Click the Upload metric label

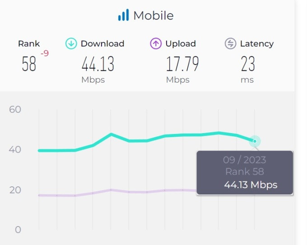pos(181,44)
